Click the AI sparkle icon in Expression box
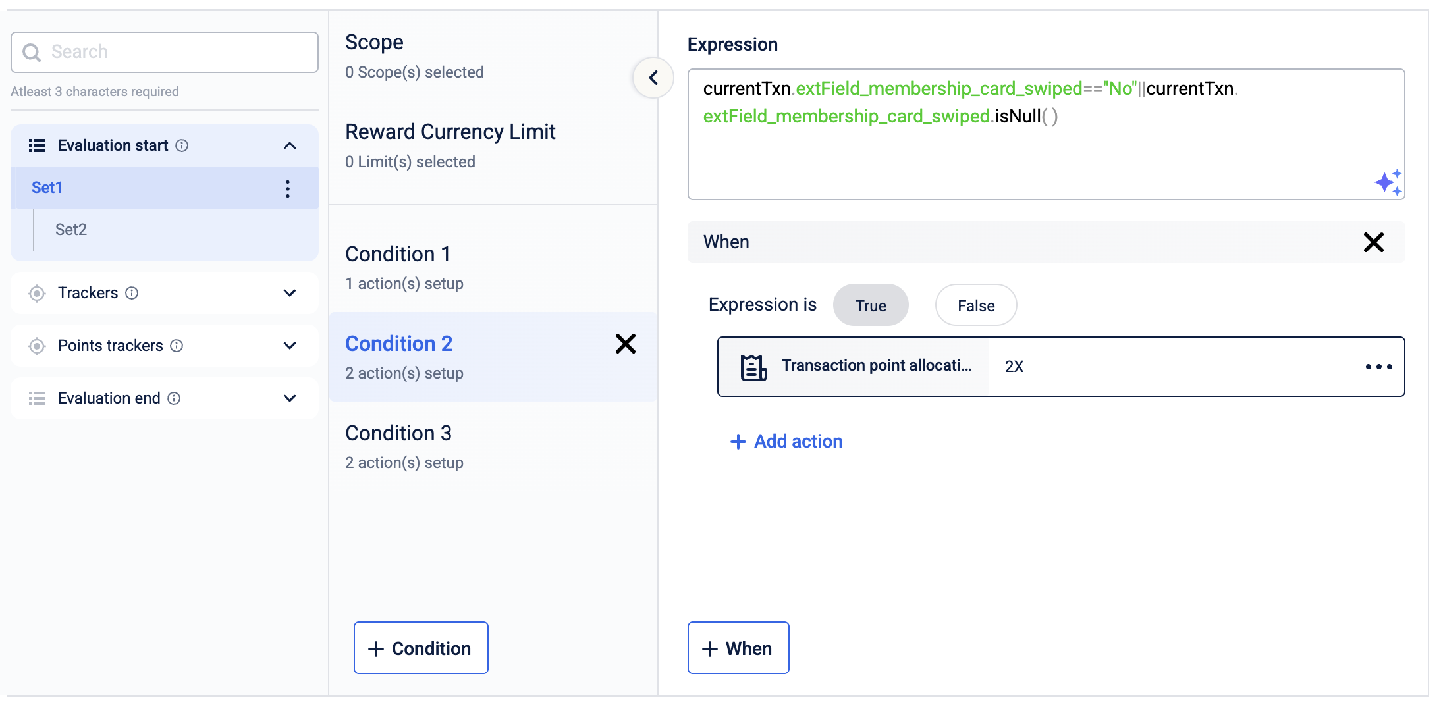 click(x=1388, y=182)
